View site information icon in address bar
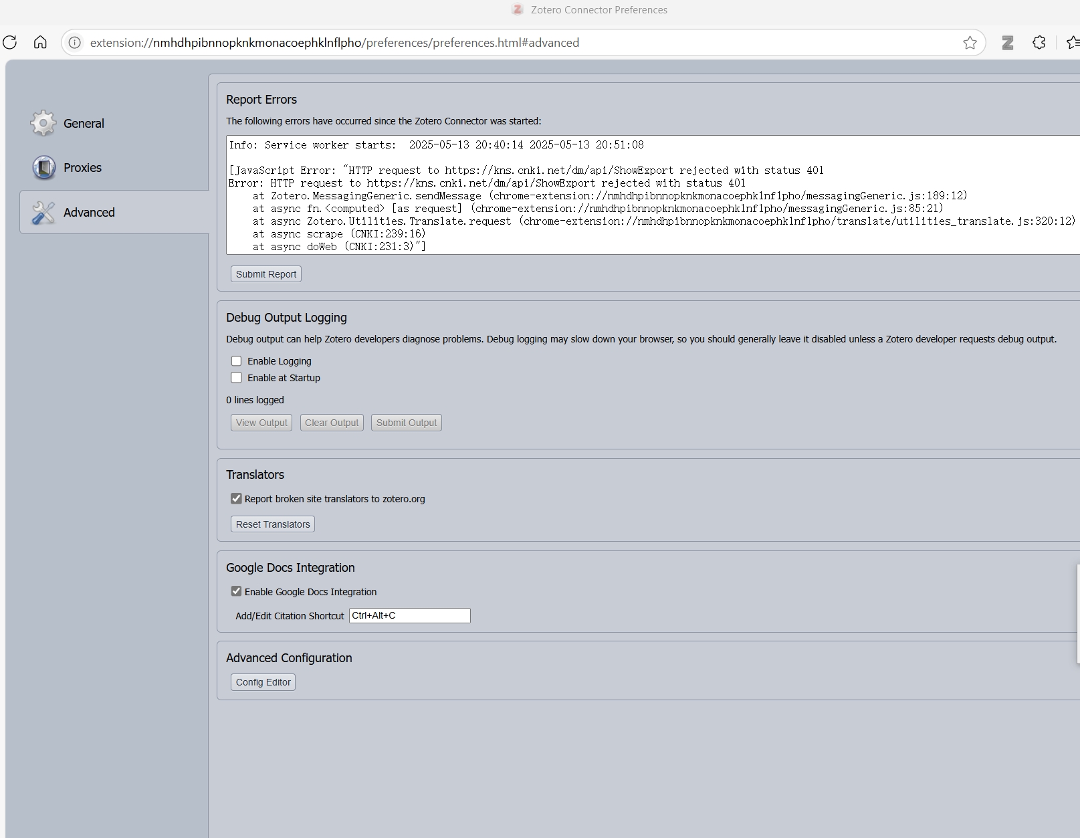Screen dimensions: 1080x838 coord(75,43)
